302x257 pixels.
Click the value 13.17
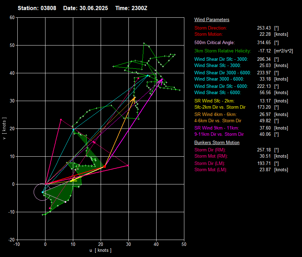(x=265, y=101)
